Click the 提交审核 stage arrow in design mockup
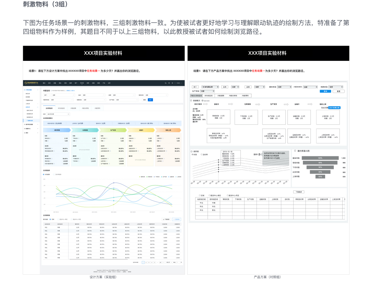Screen dimensions: 372x292 click(57, 130)
